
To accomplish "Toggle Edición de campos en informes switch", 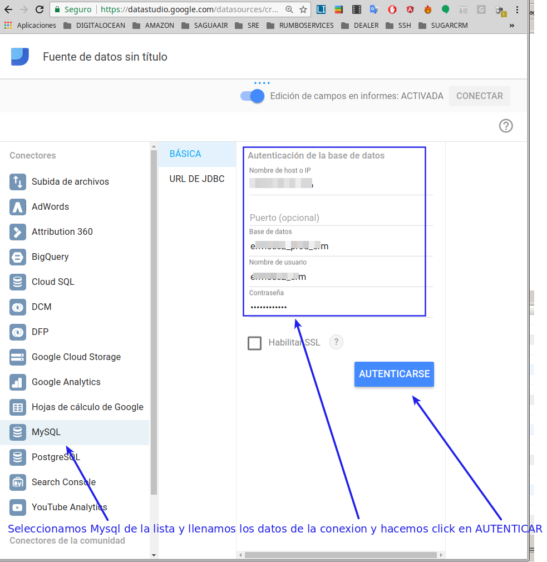I will tap(252, 96).
